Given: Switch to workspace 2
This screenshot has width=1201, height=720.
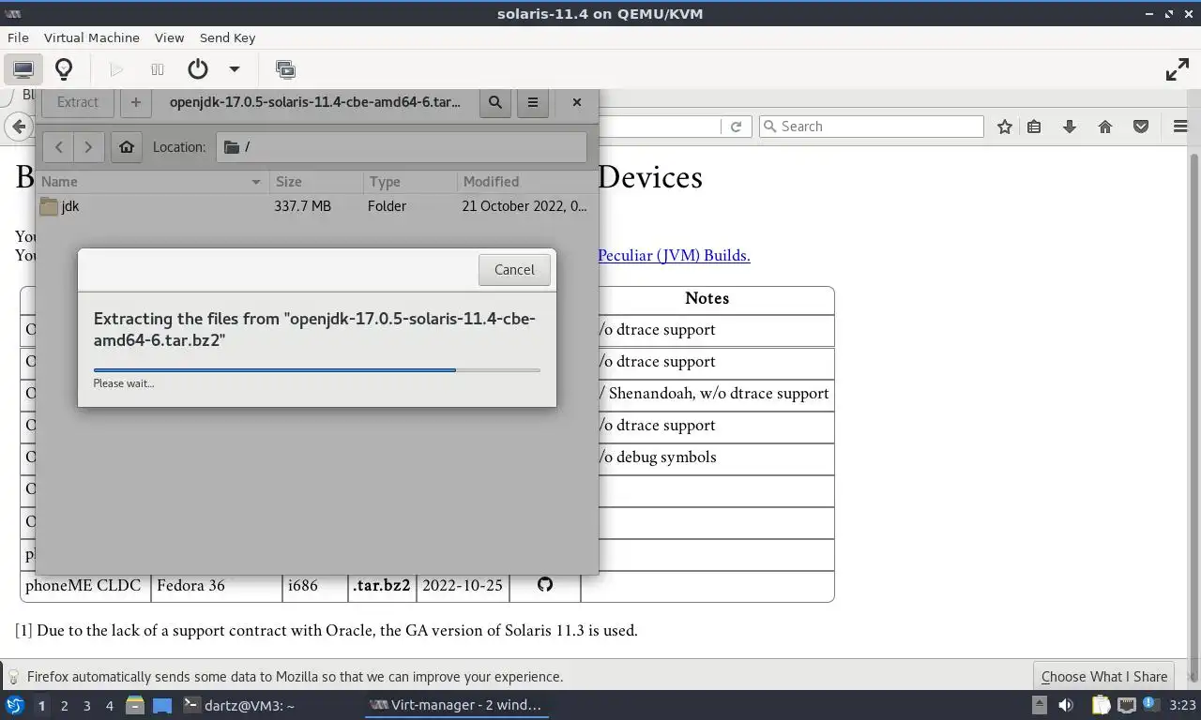Looking at the screenshot, I should 64,705.
